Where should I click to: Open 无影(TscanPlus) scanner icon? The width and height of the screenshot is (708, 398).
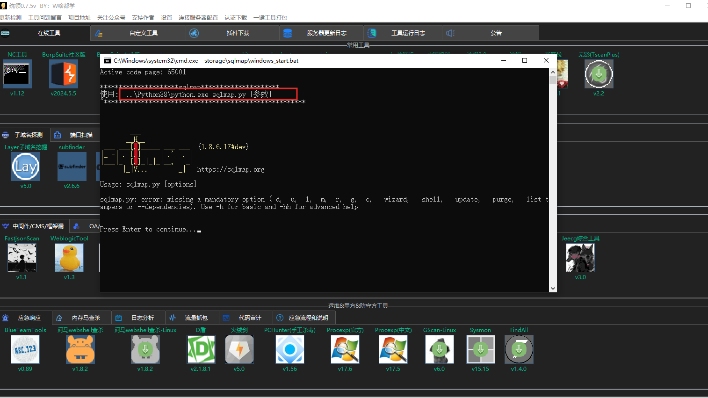(599, 74)
